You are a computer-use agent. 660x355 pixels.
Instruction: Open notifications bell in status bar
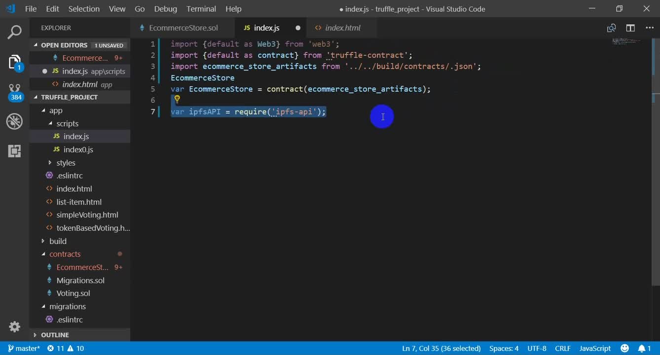pos(645,348)
